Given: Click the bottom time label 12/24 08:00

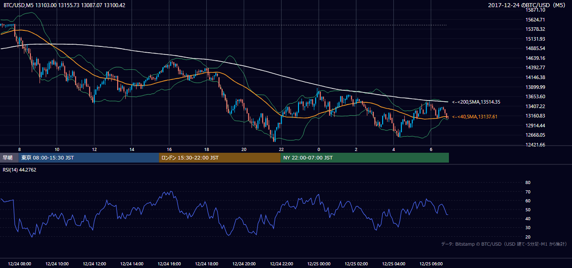Looking at the screenshot, I should pos(20,264).
